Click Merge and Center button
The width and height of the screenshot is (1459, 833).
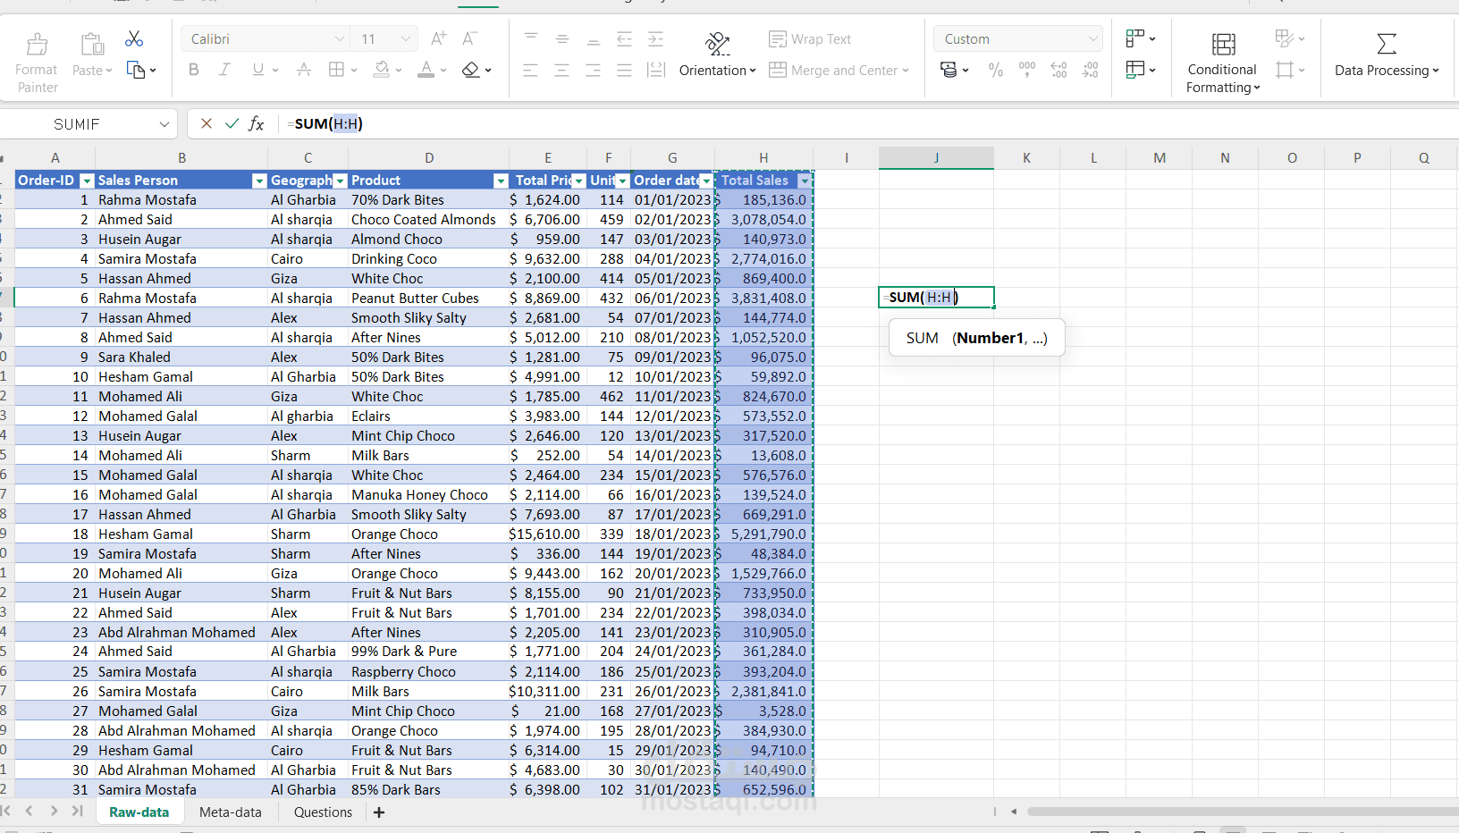pos(839,70)
